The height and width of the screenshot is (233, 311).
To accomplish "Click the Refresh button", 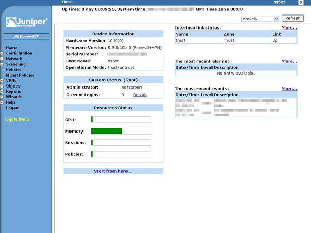I will pyautogui.click(x=292, y=18).
